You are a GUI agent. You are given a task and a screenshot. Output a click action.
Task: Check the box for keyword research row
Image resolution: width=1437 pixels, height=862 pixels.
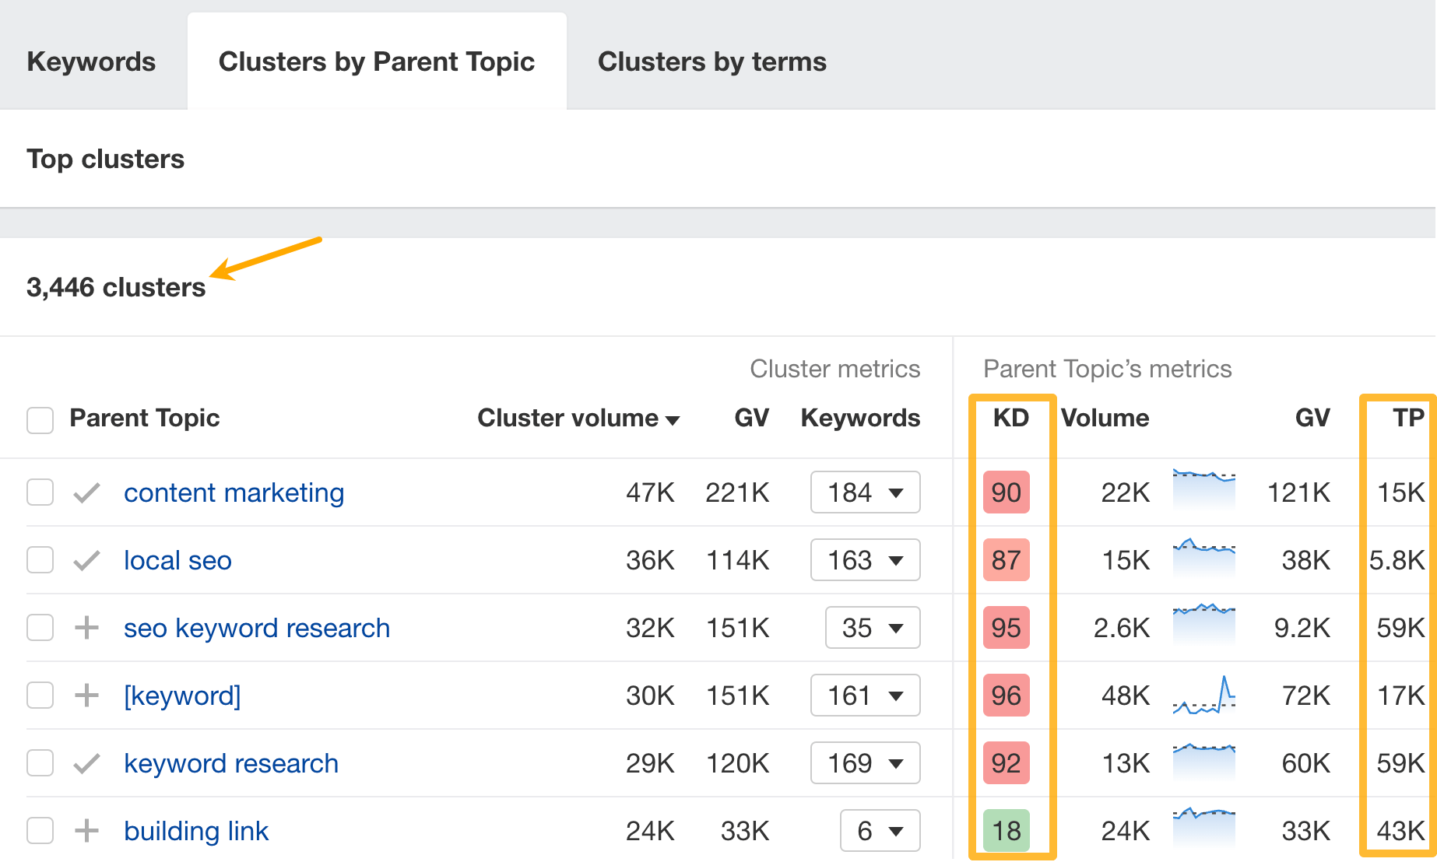pyautogui.click(x=40, y=762)
